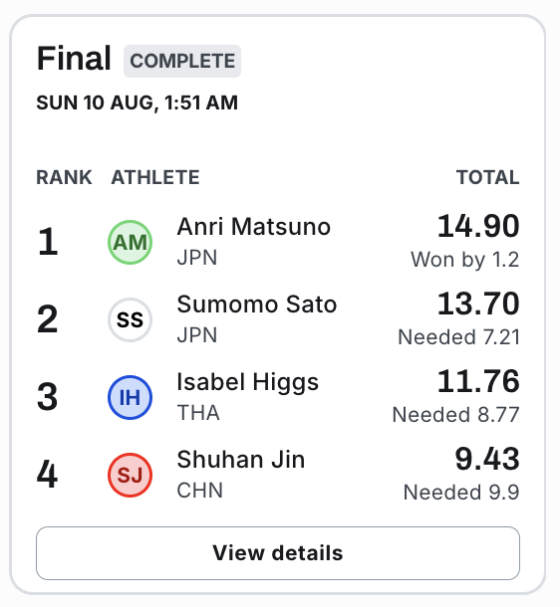Click the 11.76 total score
The image size is (560, 607).
(478, 381)
